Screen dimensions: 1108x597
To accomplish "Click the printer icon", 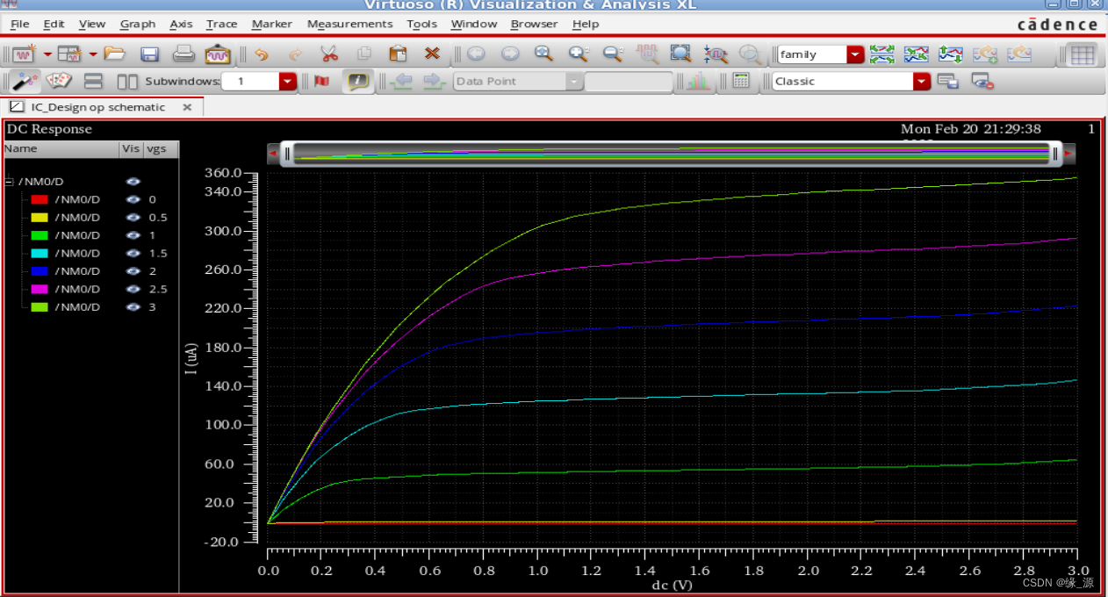I will tap(183, 54).
